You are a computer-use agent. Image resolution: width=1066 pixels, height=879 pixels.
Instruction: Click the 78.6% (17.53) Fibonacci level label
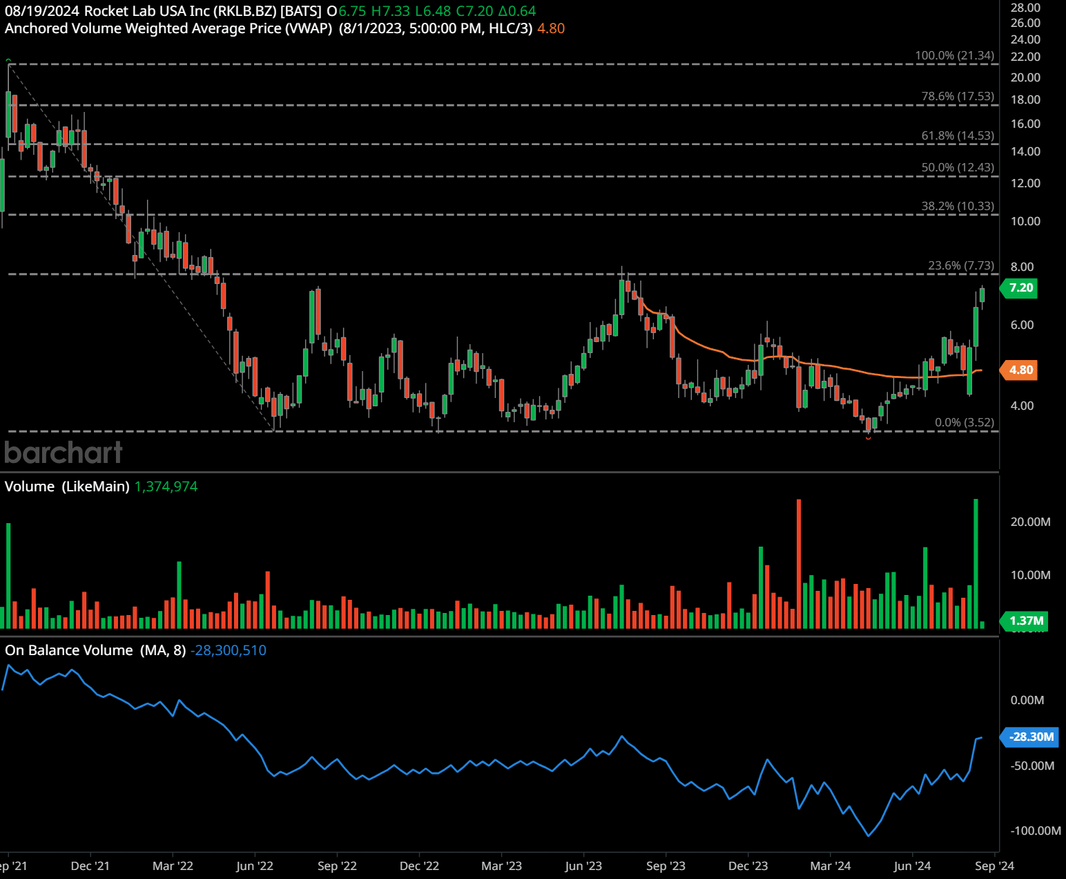(x=958, y=96)
